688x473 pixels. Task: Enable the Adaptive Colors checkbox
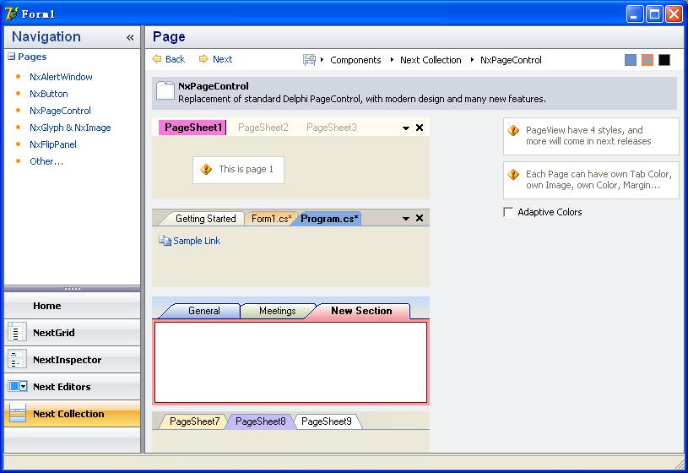point(508,212)
